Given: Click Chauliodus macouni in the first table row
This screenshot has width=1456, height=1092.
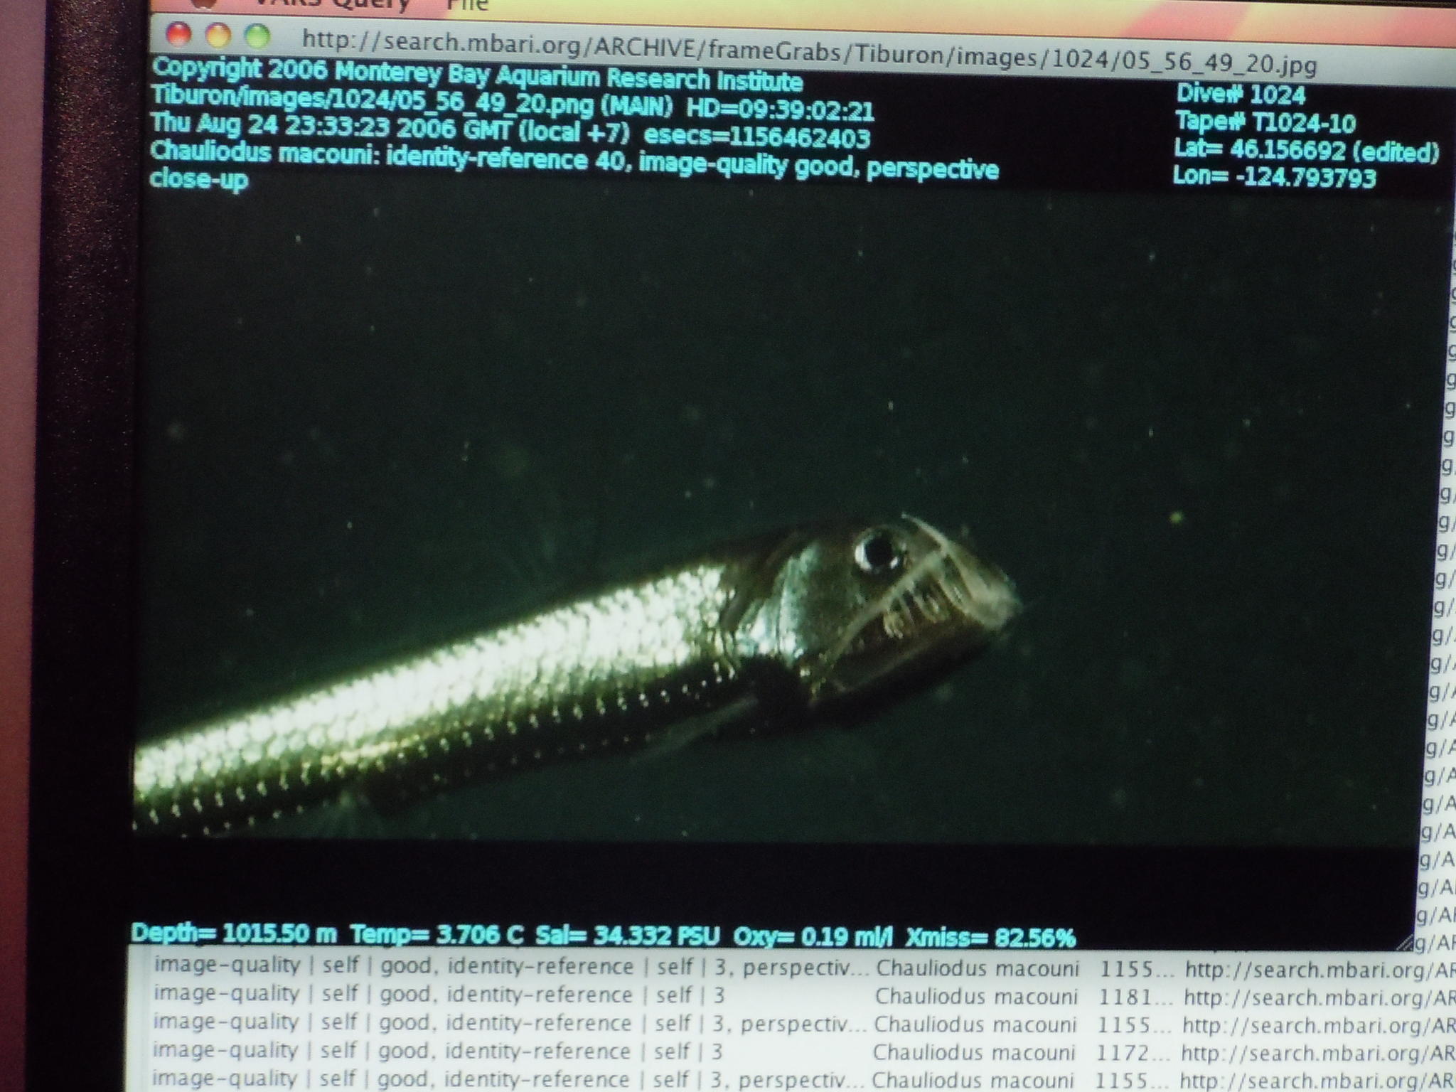Looking at the screenshot, I should [977, 968].
